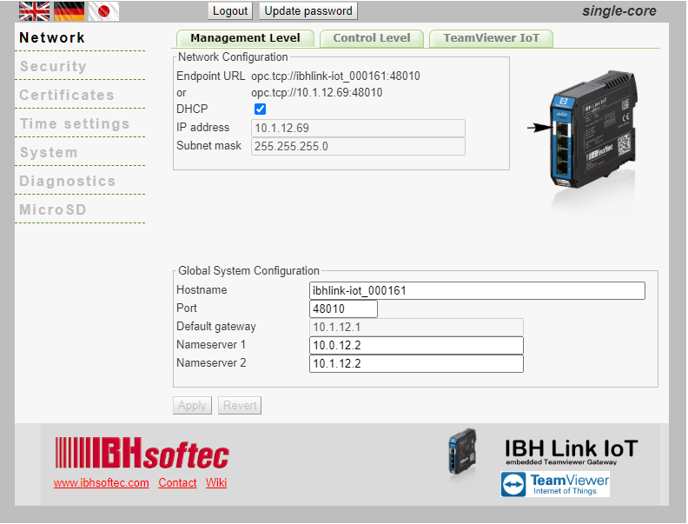Select the Management Level tab
The width and height of the screenshot is (688, 524).
click(x=245, y=38)
